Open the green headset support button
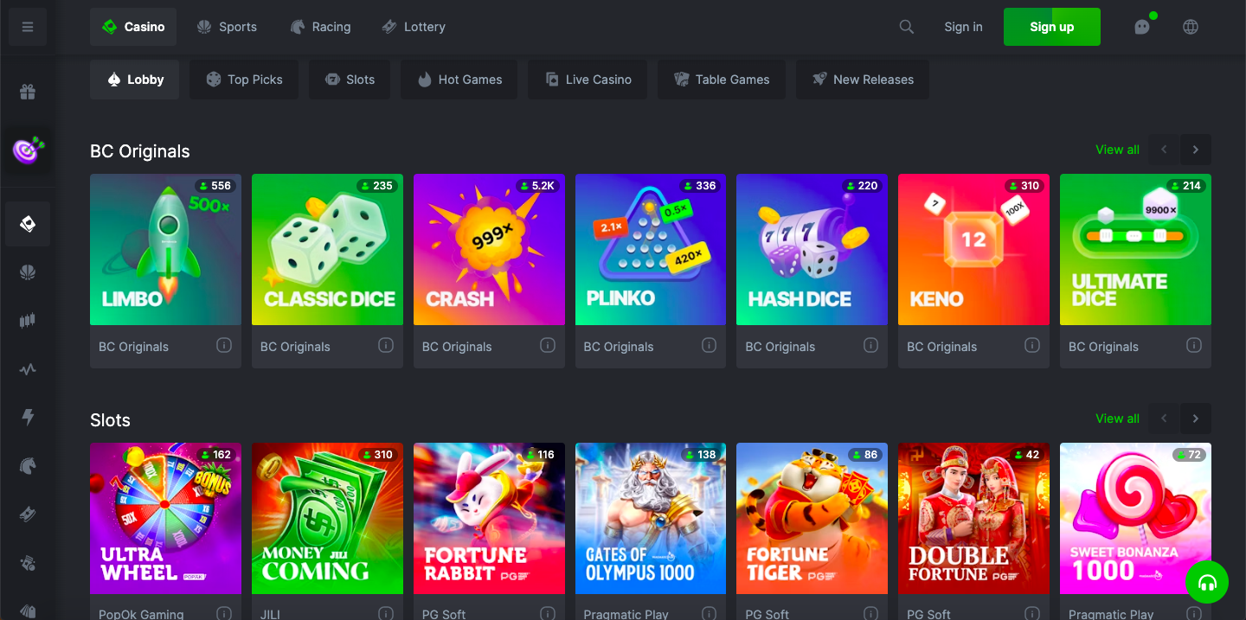1246x620 pixels. (1207, 582)
